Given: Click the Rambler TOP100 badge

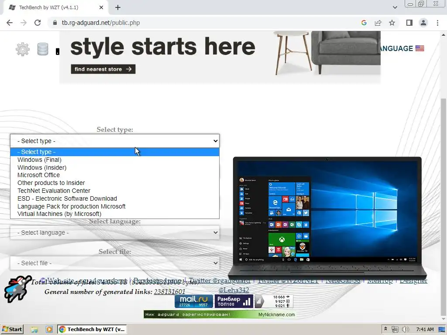Looking at the screenshot, I should (234, 301).
